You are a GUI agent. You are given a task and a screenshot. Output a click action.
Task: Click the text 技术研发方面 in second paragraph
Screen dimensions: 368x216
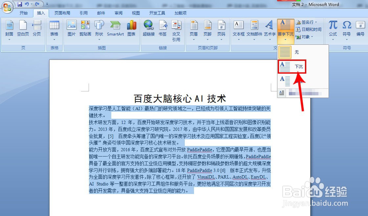pyautogui.click(x=102, y=122)
